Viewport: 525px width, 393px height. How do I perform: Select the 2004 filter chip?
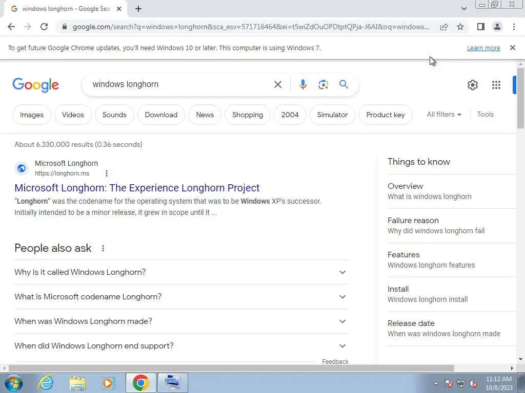[290, 115]
